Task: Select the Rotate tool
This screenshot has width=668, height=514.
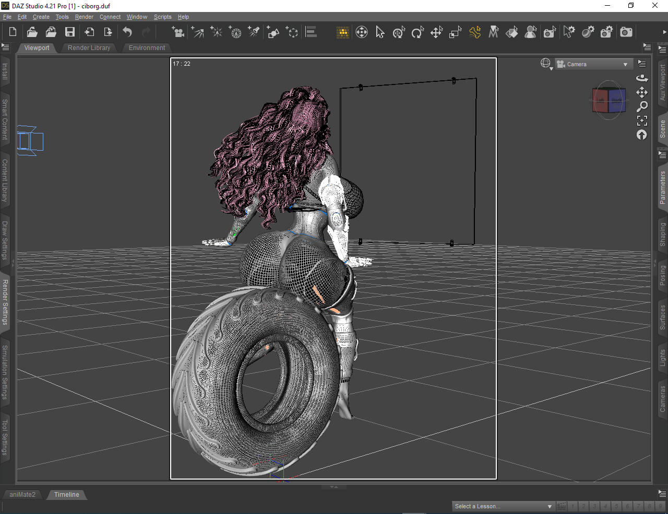Action: coord(417,32)
